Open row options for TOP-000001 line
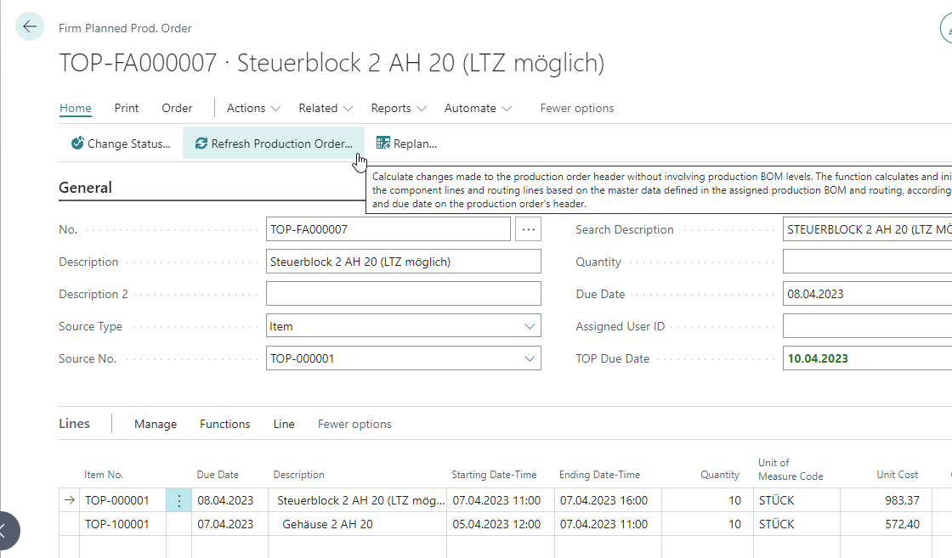 (x=178, y=500)
